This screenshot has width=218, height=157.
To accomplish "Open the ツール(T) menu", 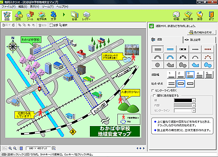I will coord(48,7).
